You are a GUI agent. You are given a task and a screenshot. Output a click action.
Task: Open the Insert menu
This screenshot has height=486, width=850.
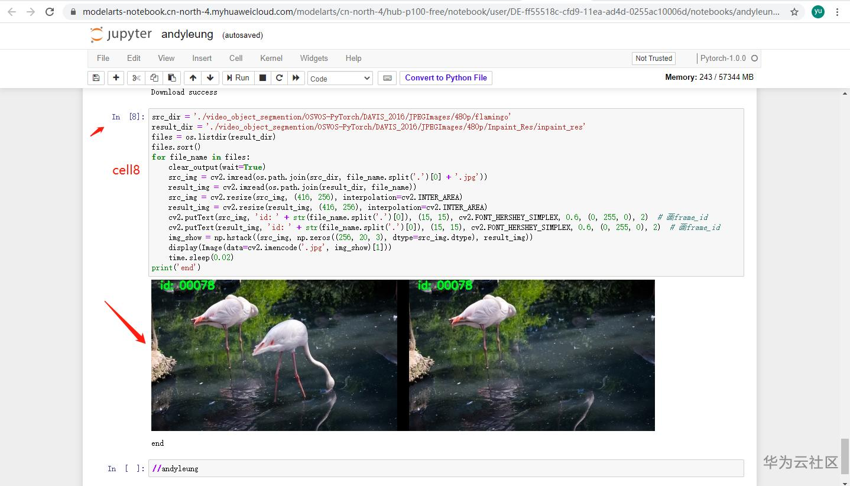202,58
